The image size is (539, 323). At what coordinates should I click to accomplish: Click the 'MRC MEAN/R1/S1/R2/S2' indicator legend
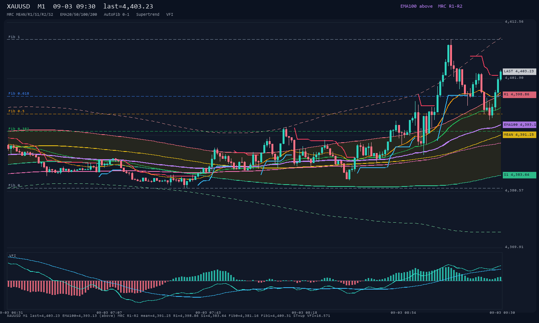[x=30, y=15]
